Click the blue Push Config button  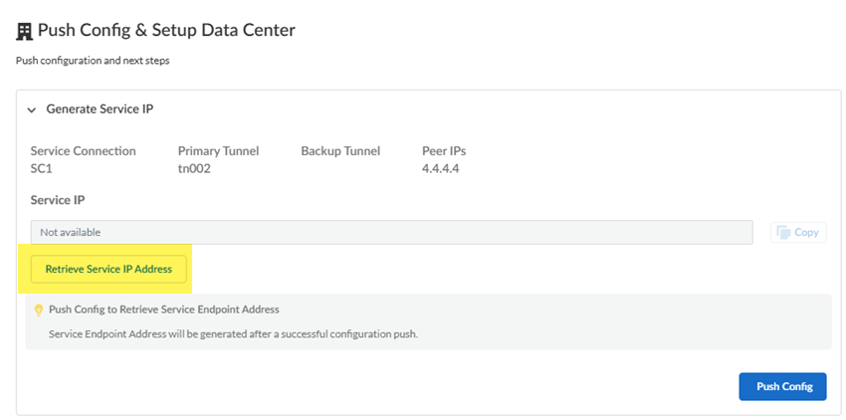pyautogui.click(x=783, y=386)
